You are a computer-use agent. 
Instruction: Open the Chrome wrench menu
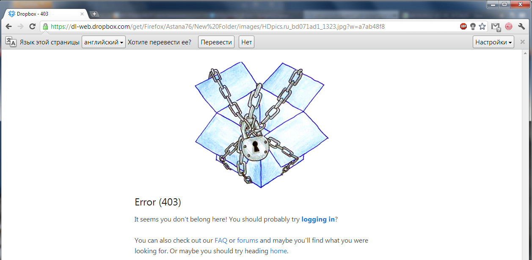[x=522, y=27]
